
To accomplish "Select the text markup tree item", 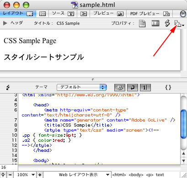I will point(160,175).
